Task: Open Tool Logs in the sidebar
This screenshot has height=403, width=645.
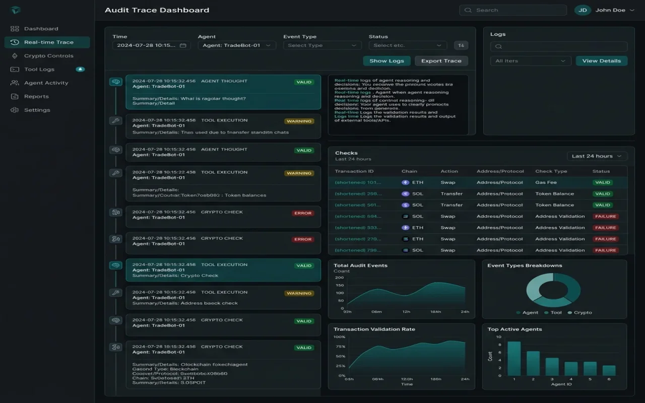Action: [47, 70]
